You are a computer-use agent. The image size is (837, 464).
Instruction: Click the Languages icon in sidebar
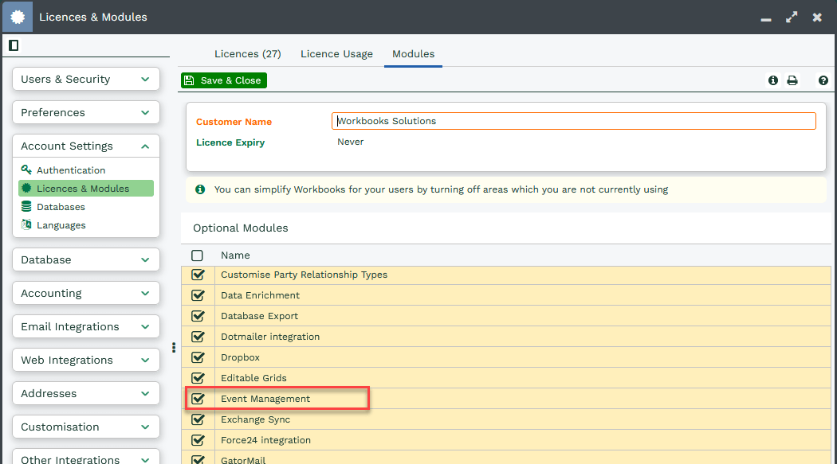[26, 224]
